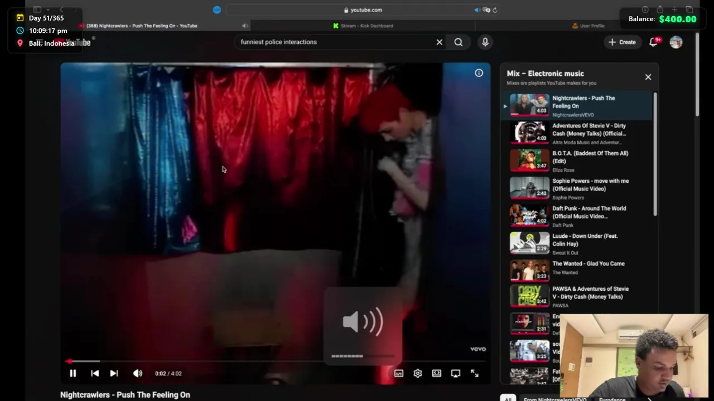Search with voice microphone
Image resolution: width=714 pixels, height=401 pixels.
[x=485, y=42]
